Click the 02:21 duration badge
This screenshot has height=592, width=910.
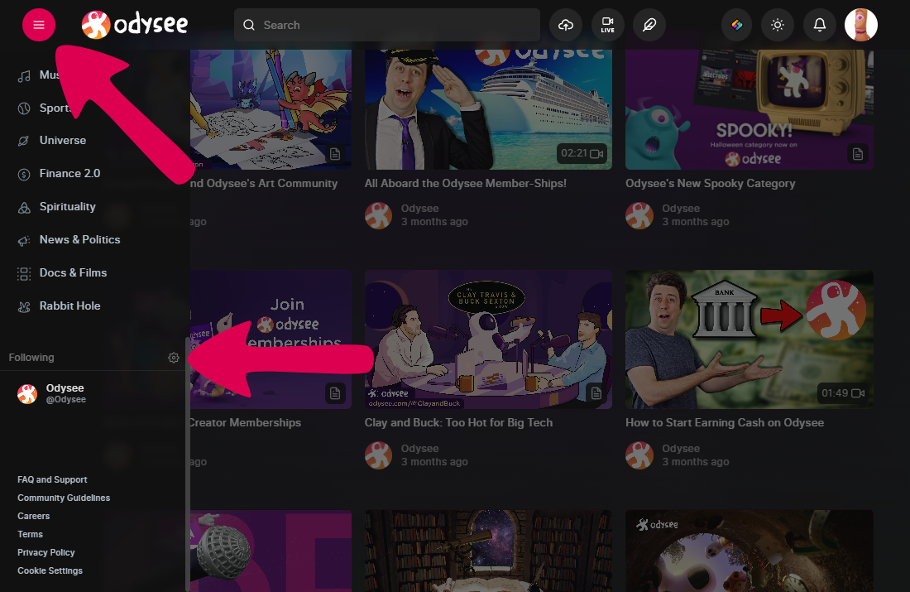[582, 153]
